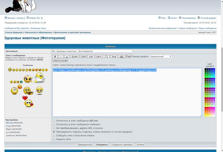
Task: Go to Дополнения к курсовой программе breadcrumb
Action: coord(72,32)
